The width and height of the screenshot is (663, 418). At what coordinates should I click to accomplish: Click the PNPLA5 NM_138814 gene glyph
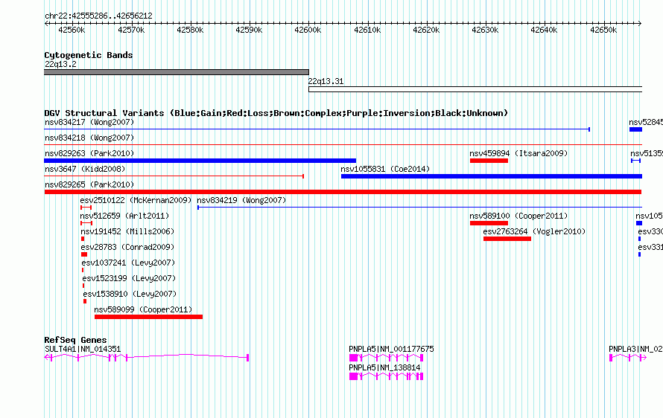(x=386, y=376)
